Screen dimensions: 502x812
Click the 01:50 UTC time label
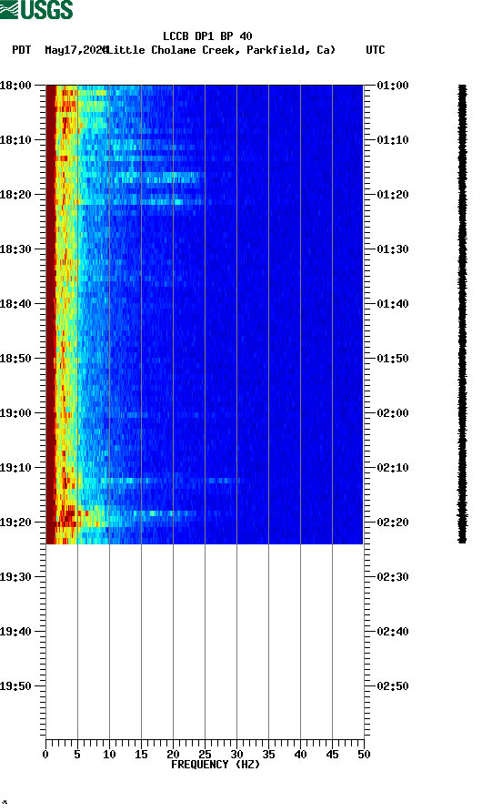click(x=393, y=359)
